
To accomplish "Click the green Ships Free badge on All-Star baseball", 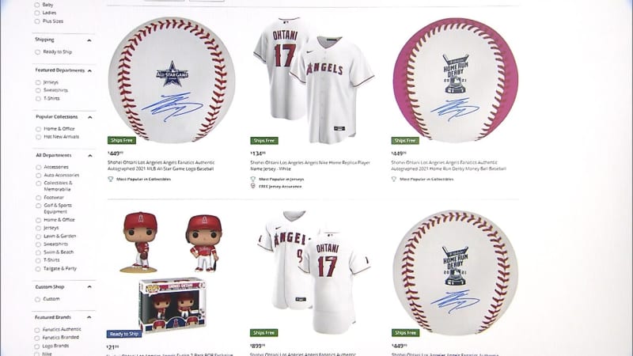I will point(122,141).
